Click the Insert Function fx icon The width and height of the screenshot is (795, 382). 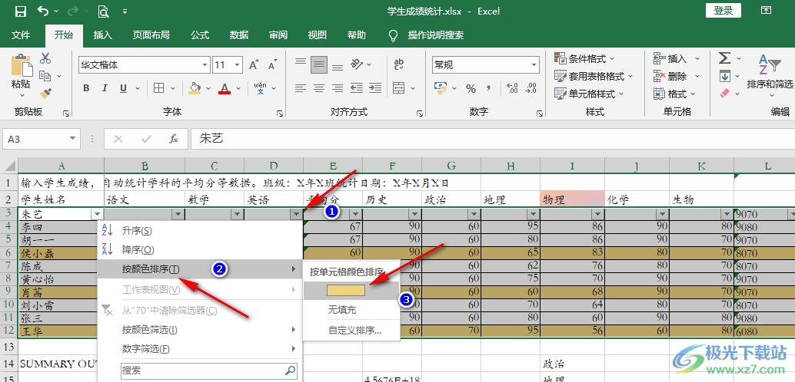[174, 139]
